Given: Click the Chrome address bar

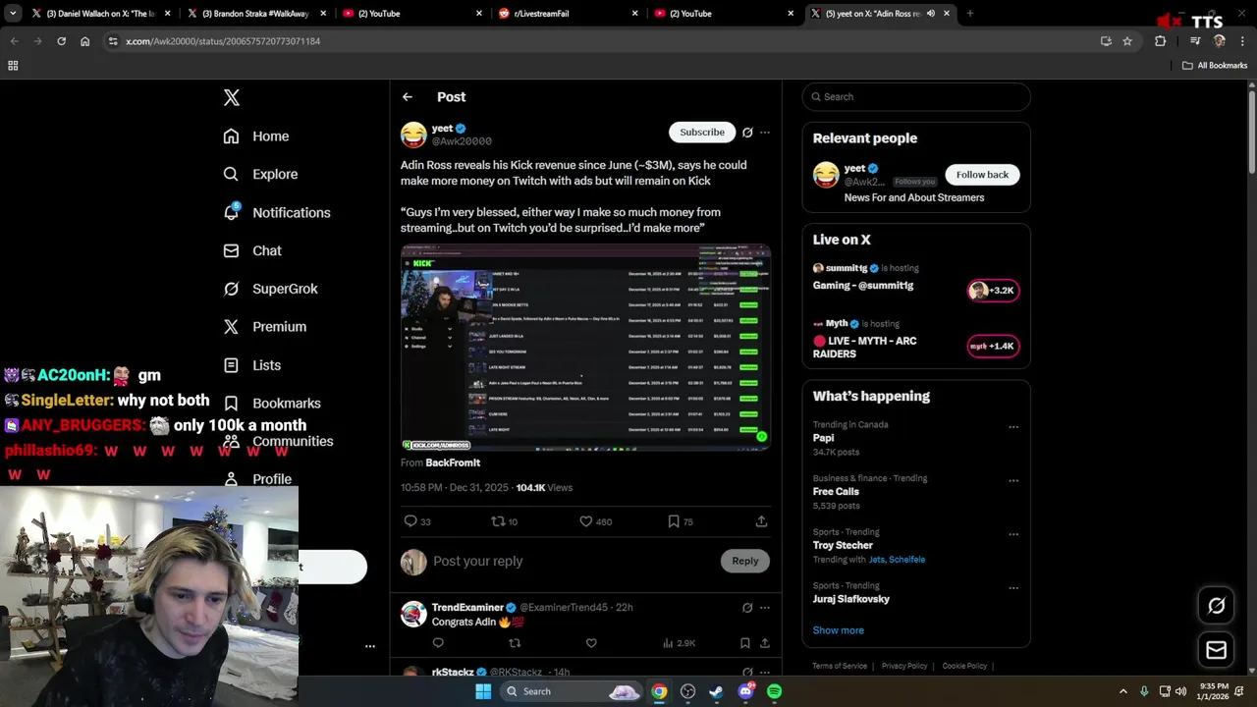Looking at the screenshot, I should point(599,41).
